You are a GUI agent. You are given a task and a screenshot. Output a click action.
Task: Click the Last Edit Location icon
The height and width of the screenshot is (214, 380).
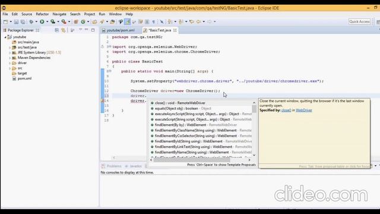(x=192, y=21)
